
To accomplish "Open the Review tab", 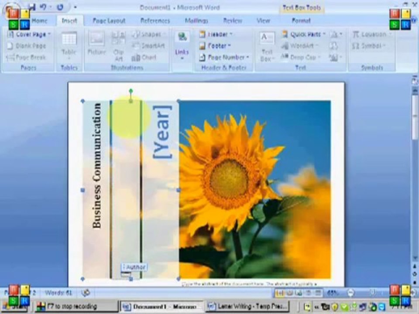I will (233, 20).
